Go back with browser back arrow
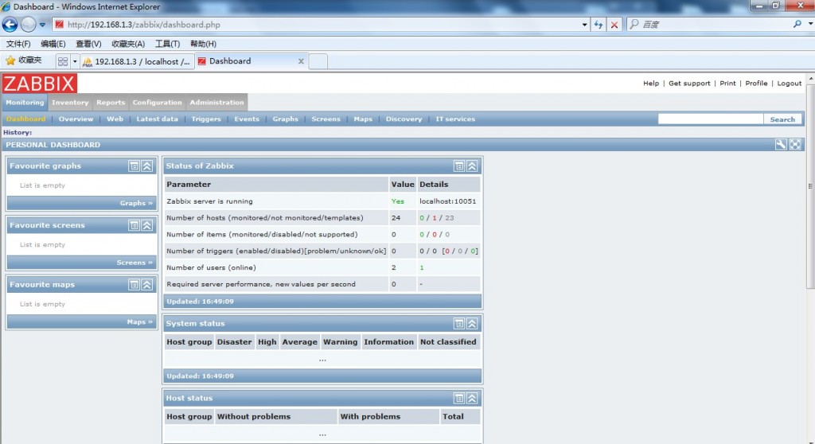This screenshot has height=444, width=815. click(x=10, y=25)
